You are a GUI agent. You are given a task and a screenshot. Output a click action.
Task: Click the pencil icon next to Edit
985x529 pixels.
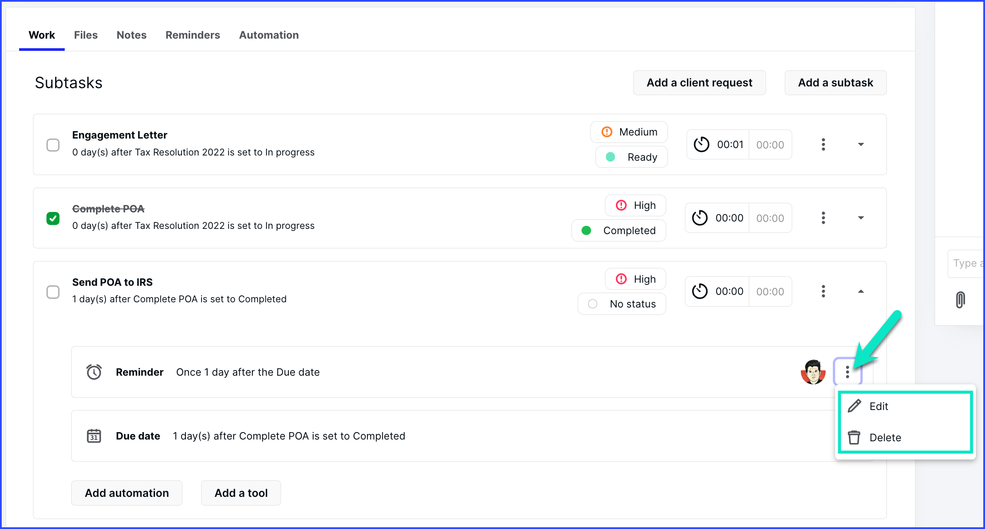854,406
